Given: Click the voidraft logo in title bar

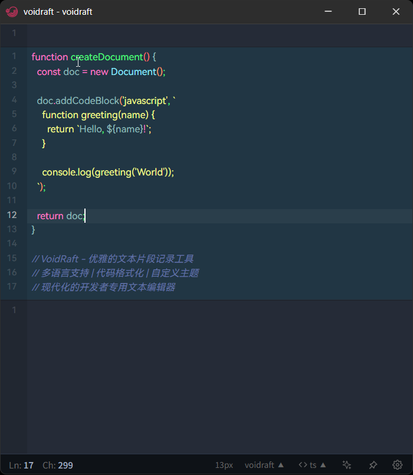Looking at the screenshot, I should click(12, 12).
